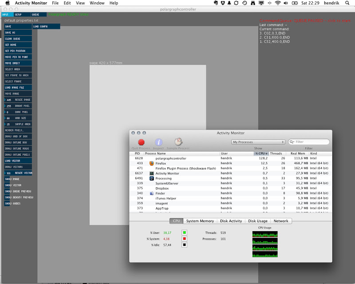Click the red Quit Process stop icon

coord(141,142)
